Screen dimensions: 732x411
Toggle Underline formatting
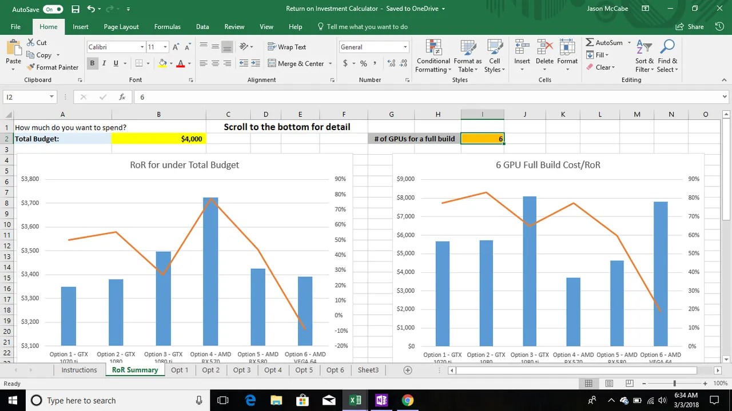click(x=116, y=63)
